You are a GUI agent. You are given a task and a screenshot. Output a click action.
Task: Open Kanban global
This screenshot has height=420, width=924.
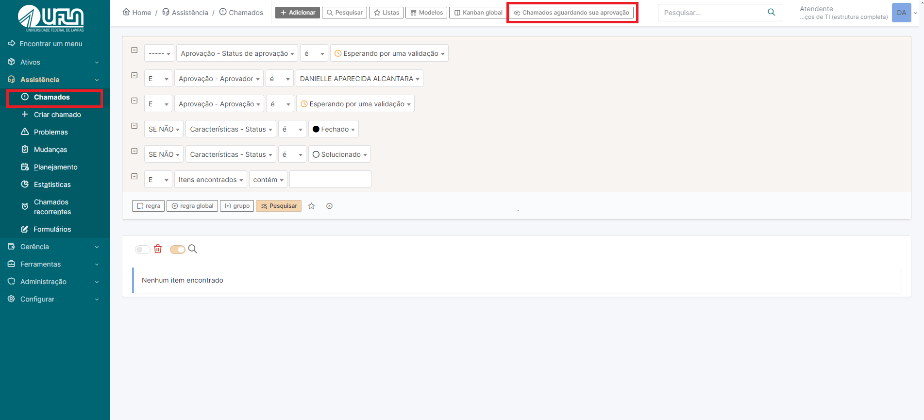[x=478, y=13]
